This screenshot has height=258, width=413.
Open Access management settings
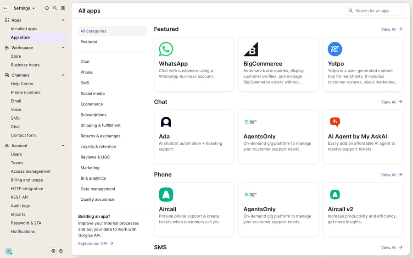[x=31, y=171]
